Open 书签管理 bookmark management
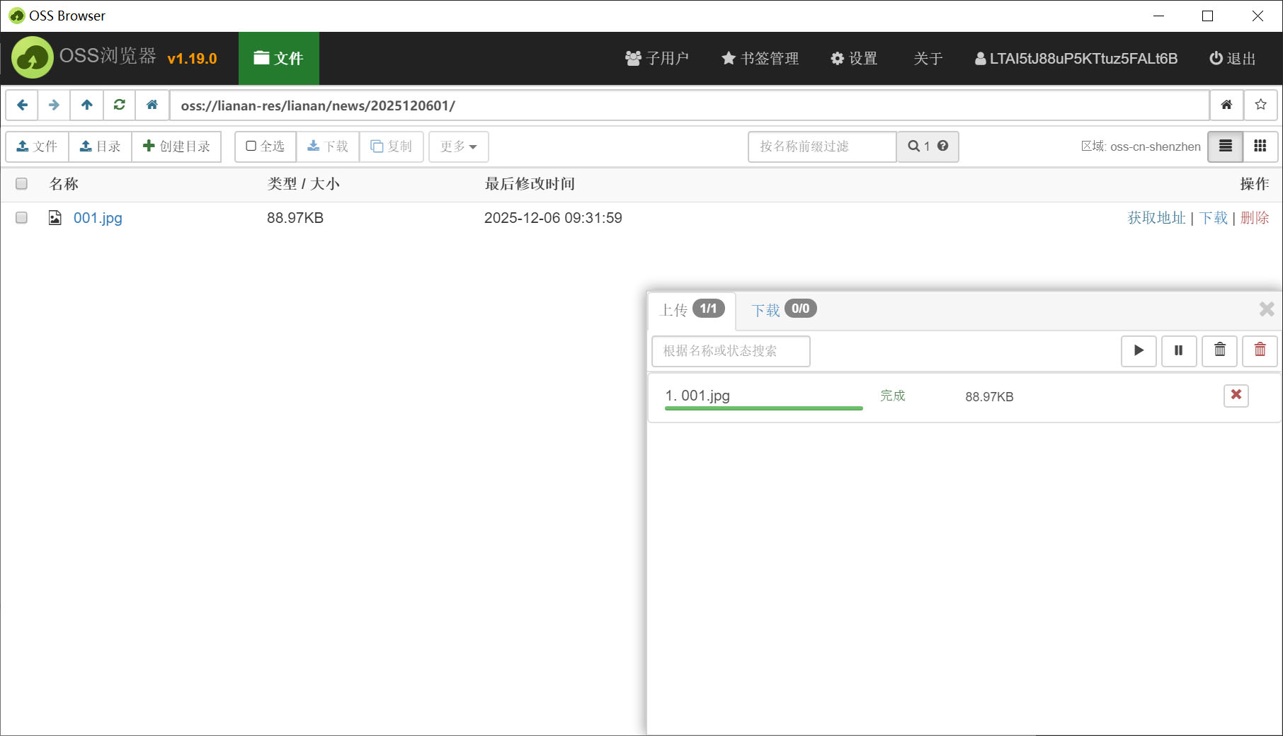The image size is (1283, 736). tap(760, 59)
